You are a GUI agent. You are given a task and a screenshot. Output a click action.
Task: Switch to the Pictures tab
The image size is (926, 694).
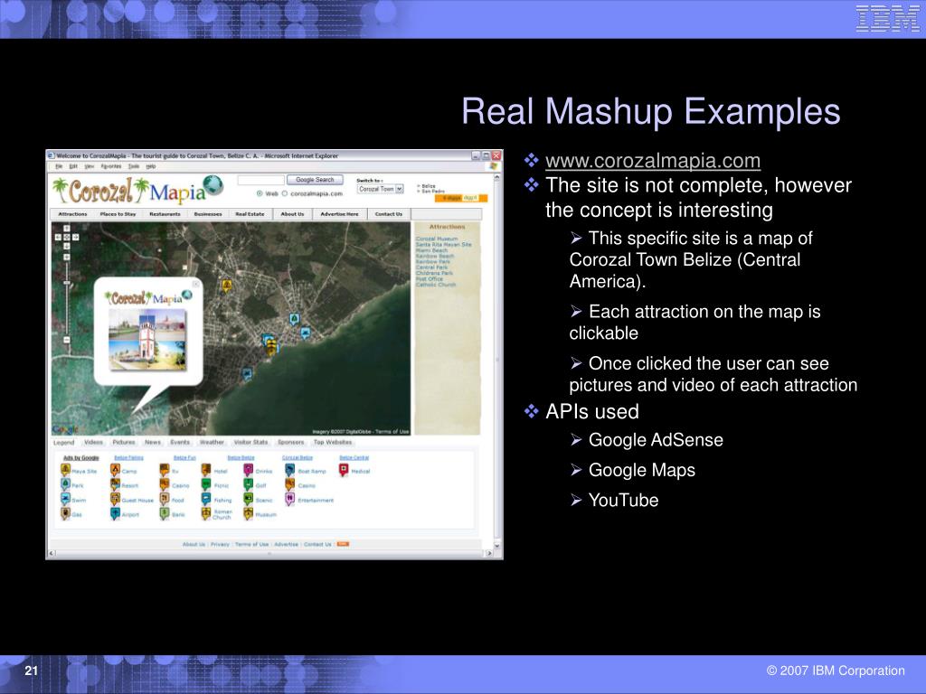[x=124, y=442]
